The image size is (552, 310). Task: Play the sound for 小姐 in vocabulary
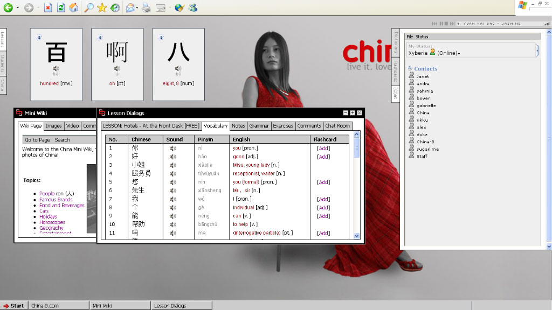(x=173, y=165)
